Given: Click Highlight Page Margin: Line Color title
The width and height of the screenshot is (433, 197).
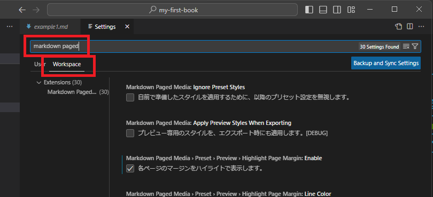Looking at the screenshot, I should [228, 194].
